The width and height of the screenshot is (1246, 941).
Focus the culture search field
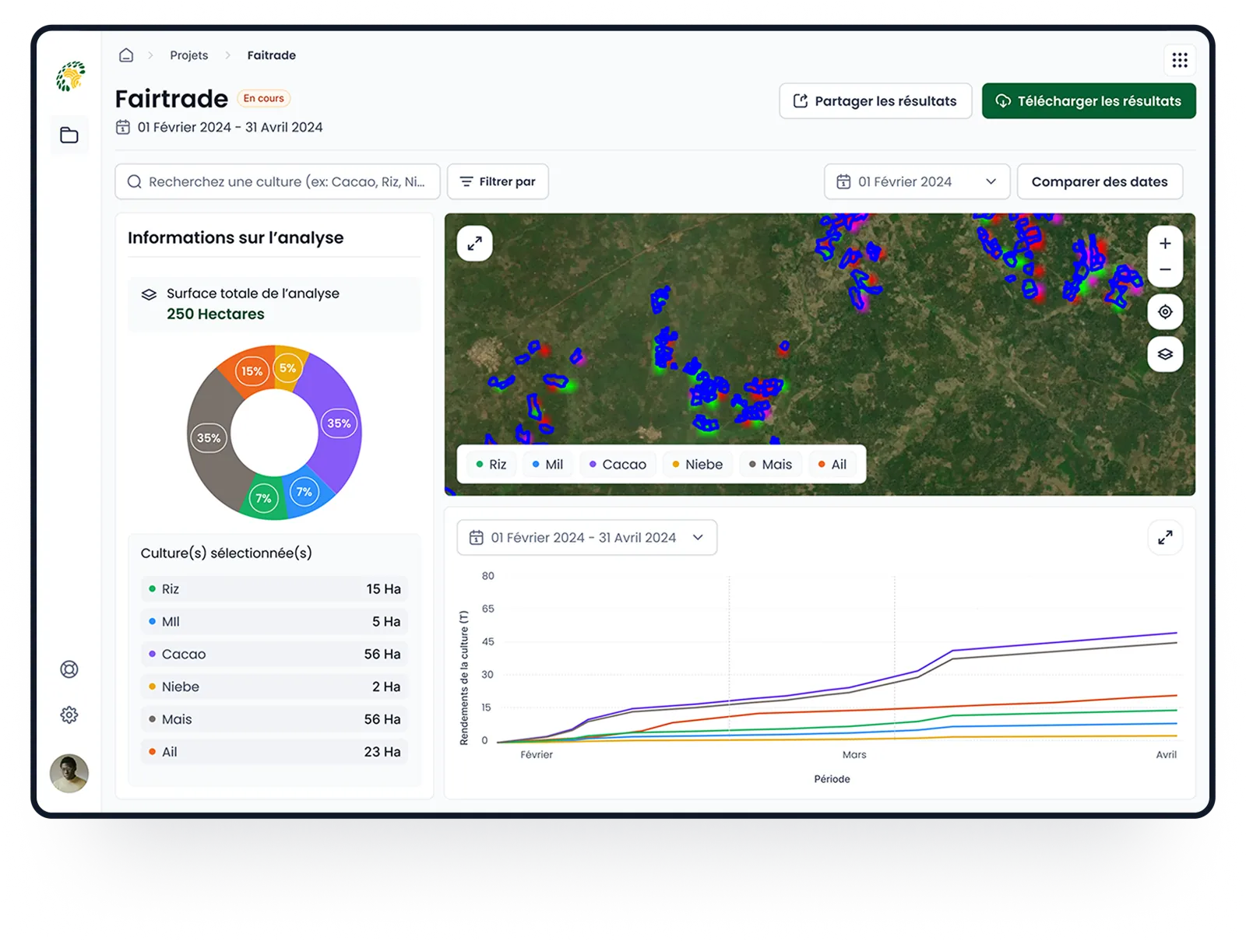(x=278, y=181)
